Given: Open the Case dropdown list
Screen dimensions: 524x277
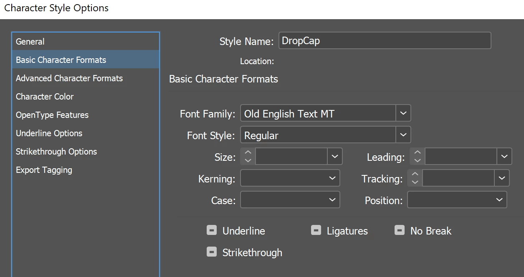Looking at the screenshot, I should point(290,200).
